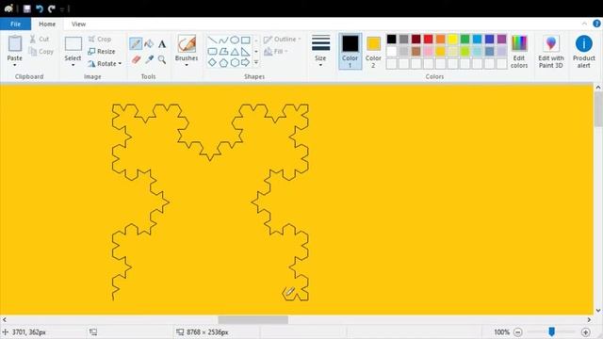Activate the Color 2 selector
Screen dimensions: 603x339
(x=373, y=52)
